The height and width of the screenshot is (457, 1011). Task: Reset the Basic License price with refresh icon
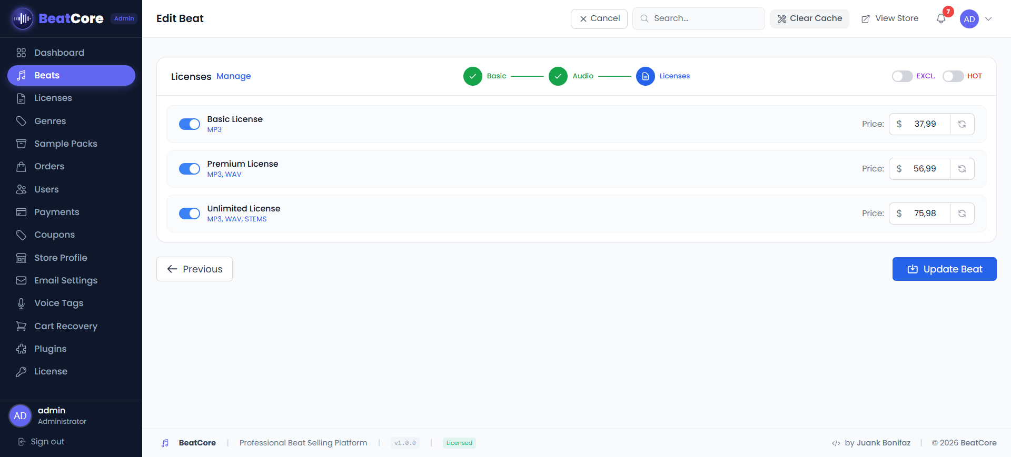(x=962, y=124)
